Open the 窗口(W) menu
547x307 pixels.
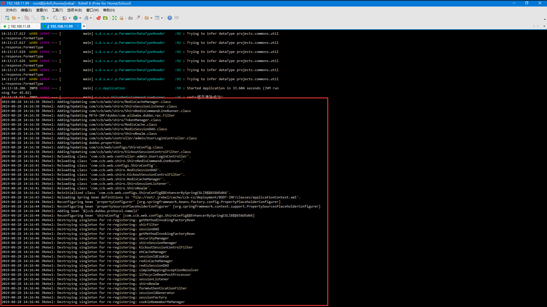coord(92,10)
